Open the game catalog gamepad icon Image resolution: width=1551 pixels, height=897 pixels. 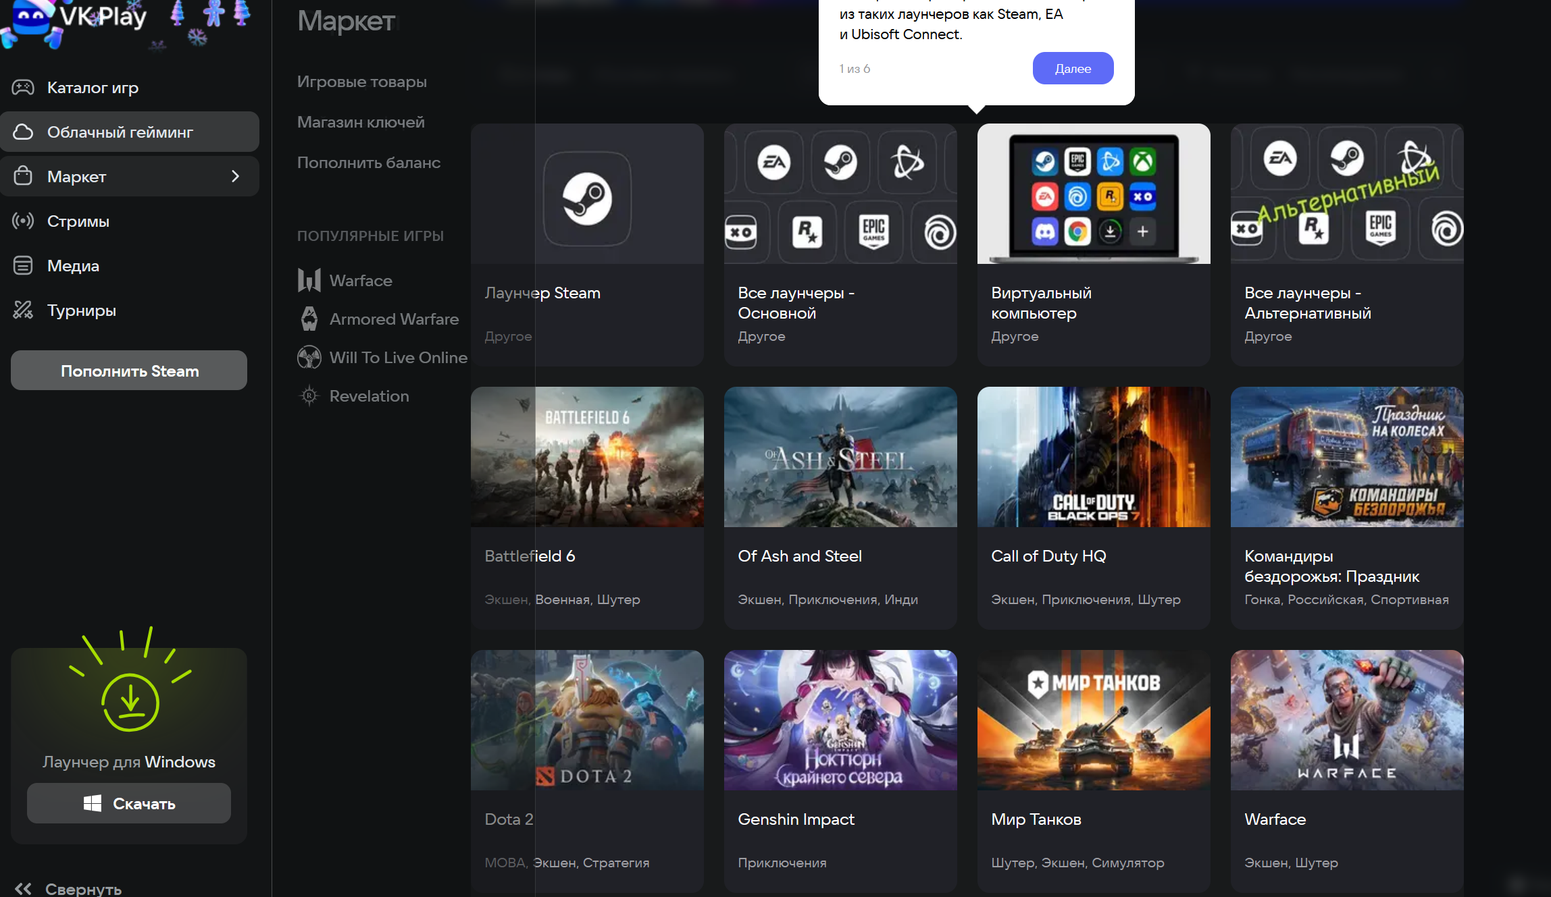[23, 88]
